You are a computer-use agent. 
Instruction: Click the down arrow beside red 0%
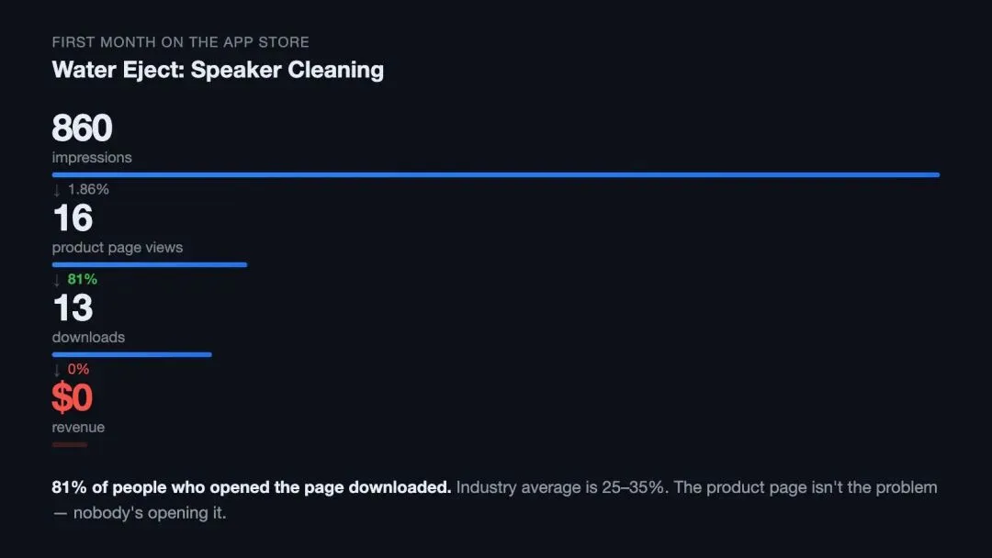[x=57, y=370]
